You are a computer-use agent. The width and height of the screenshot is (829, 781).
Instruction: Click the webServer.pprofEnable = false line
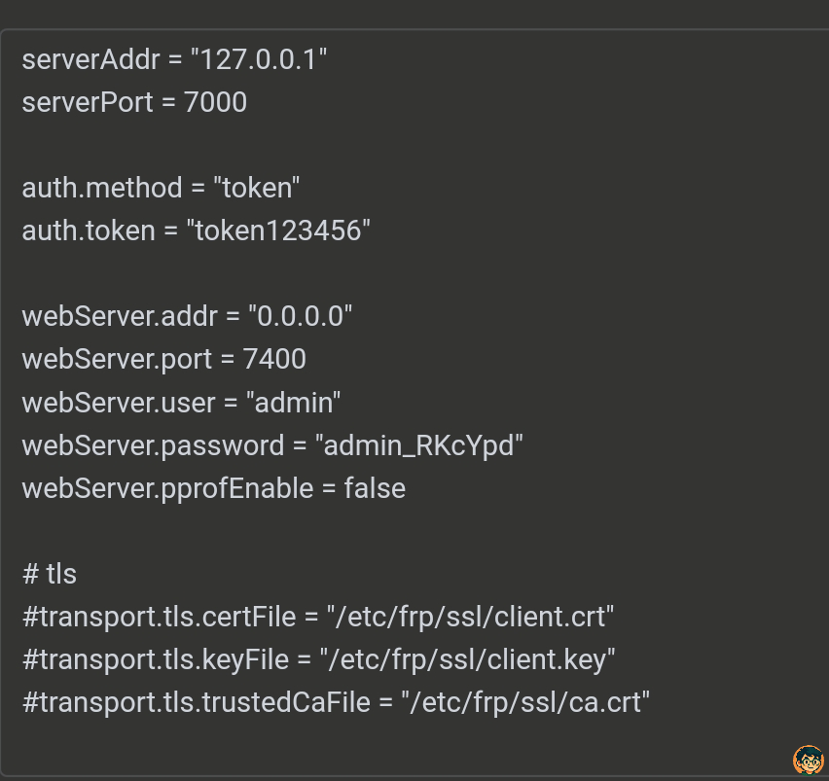(214, 488)
